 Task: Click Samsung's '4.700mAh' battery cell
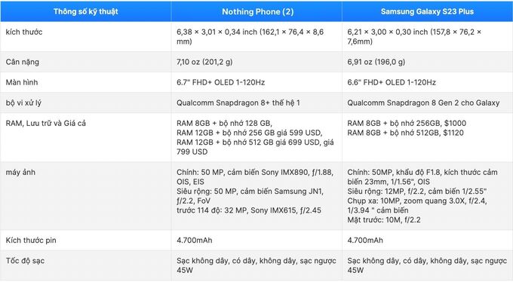point(365,241)
